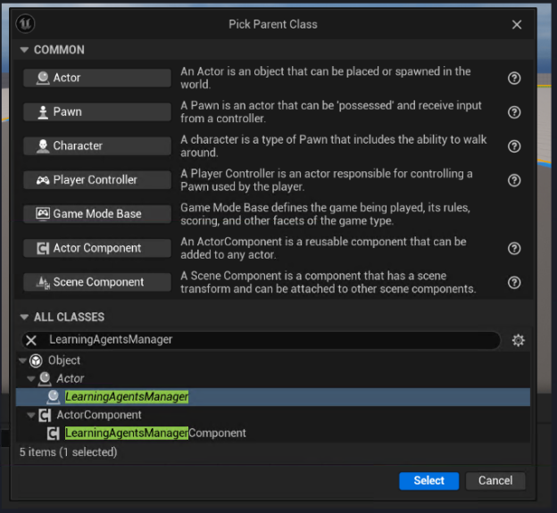Dismiss the dialog with Cancel
The height and width of the screenshot is (513, 557).
495,481
